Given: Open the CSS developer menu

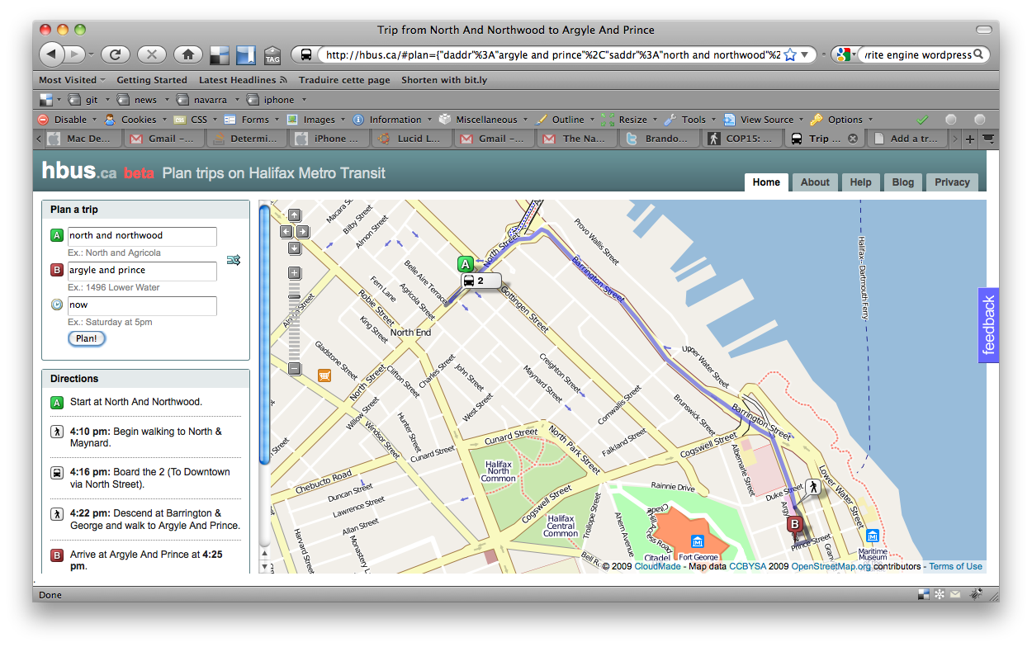Looking at the screenshot, I should (195, 120).
